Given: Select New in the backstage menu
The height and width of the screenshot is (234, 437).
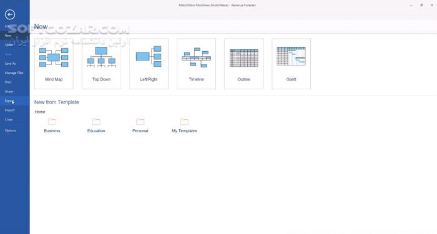Looking at the screenshot, I should coord(15,36).
